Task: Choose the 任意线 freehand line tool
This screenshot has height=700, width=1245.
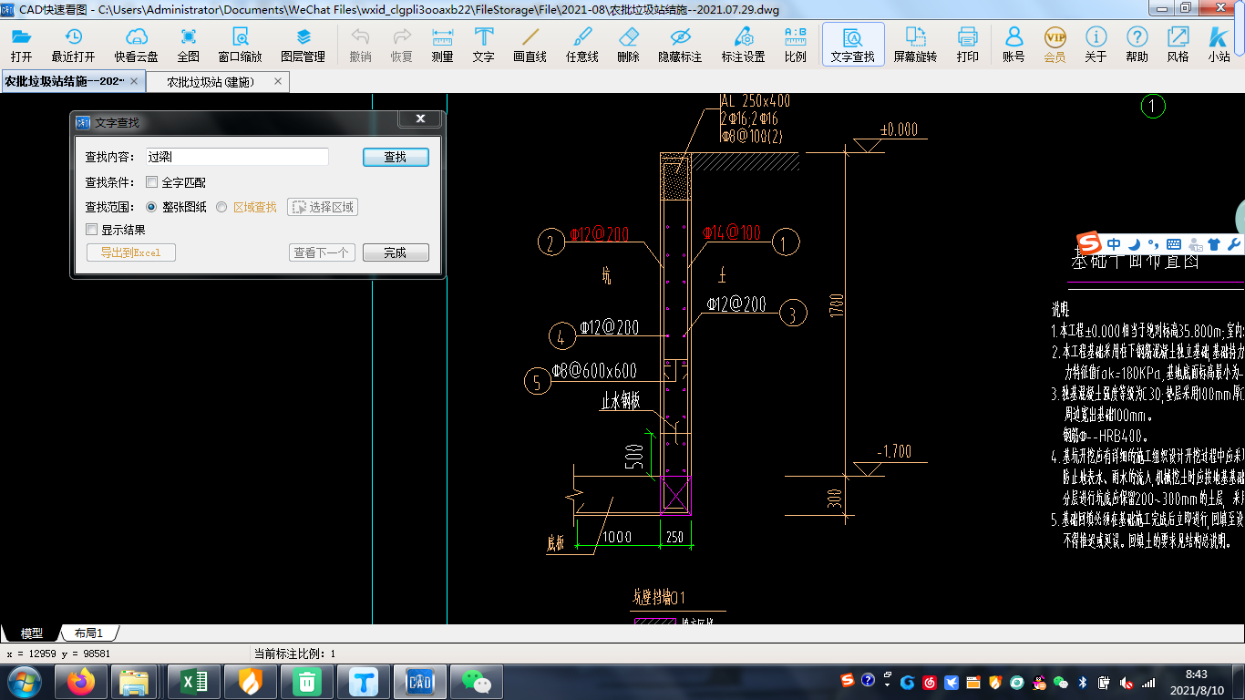Action: coord(581,45)
